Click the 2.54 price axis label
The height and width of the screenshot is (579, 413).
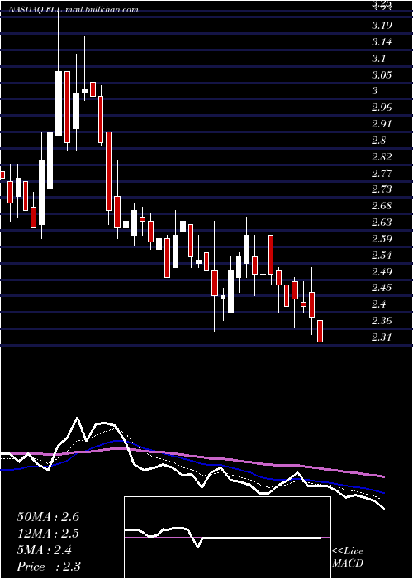[382, 255]
